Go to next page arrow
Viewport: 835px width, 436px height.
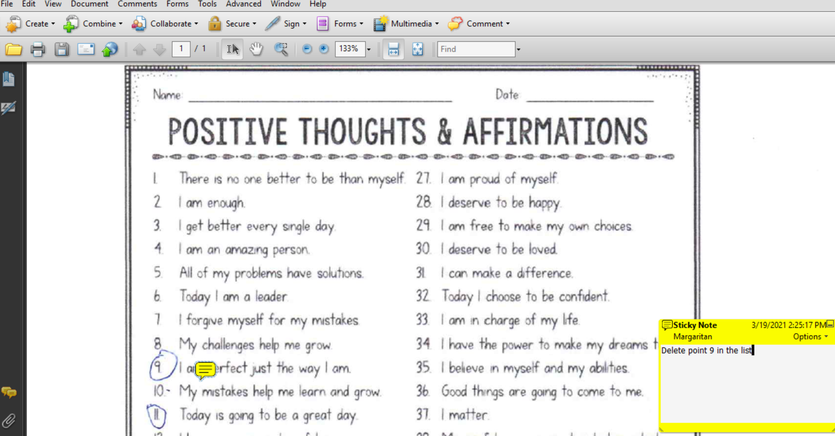click(159, 49)
